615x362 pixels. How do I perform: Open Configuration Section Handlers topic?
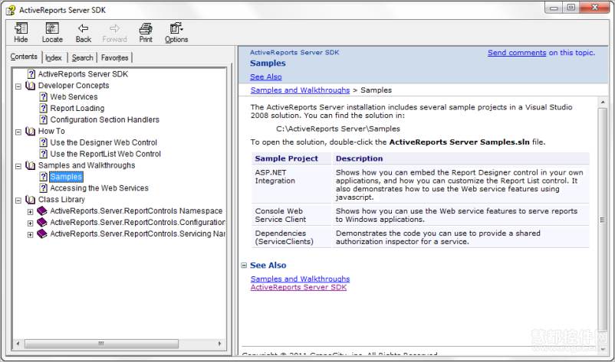(105, 119)
